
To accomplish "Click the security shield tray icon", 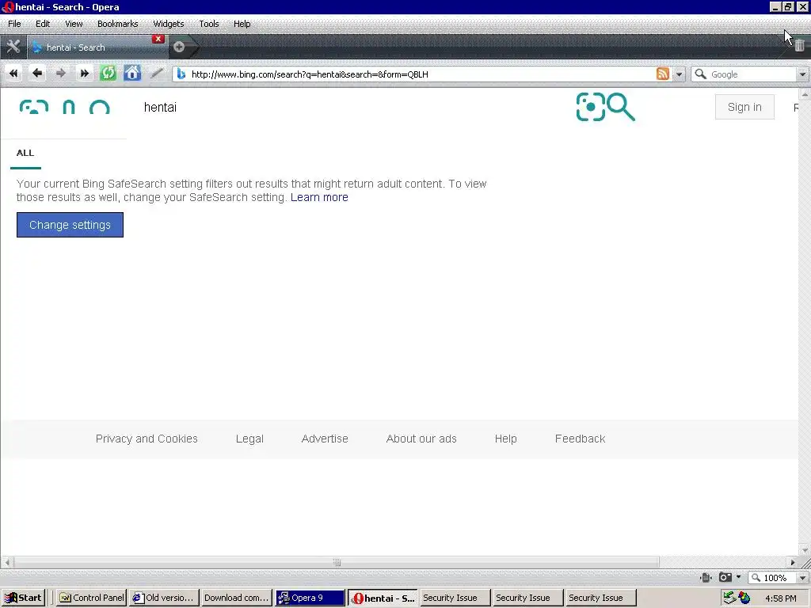I will 744,598.
